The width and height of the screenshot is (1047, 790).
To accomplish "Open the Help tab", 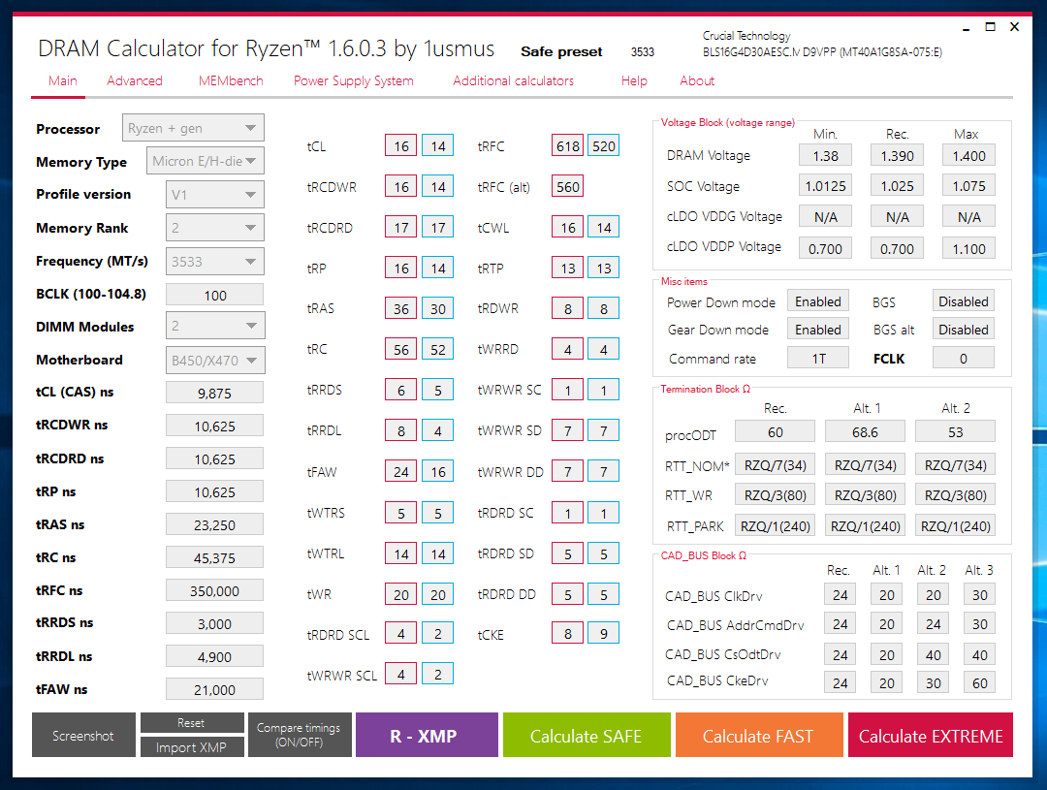I will point(634,80).
